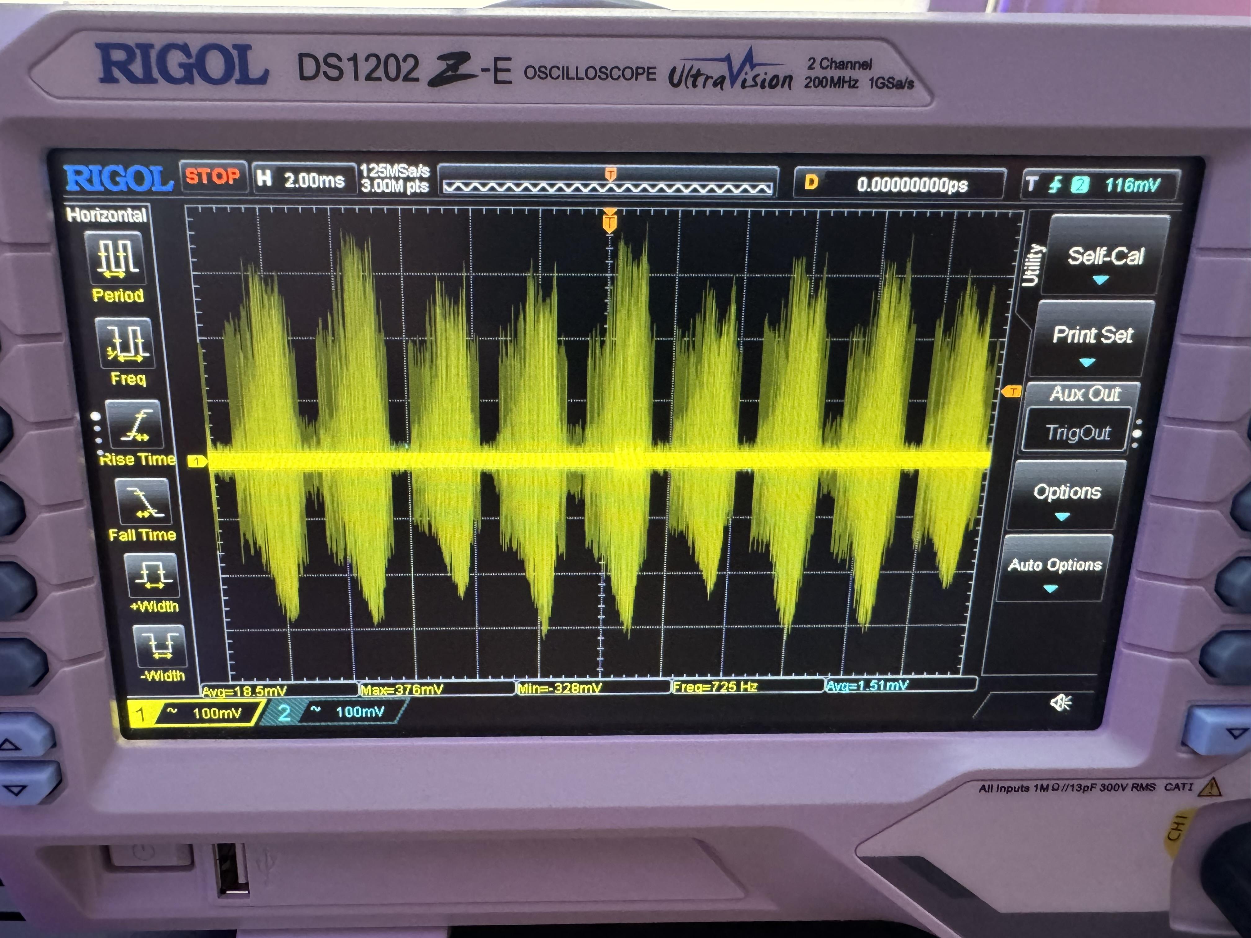1251x938 pixels.
Task: Select the TrigOut Aux Out option
Action: coord(1077,432)
